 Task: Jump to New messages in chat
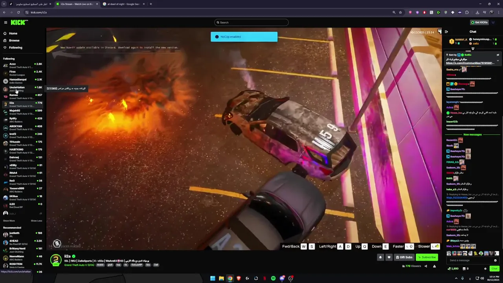coord(472,134)
